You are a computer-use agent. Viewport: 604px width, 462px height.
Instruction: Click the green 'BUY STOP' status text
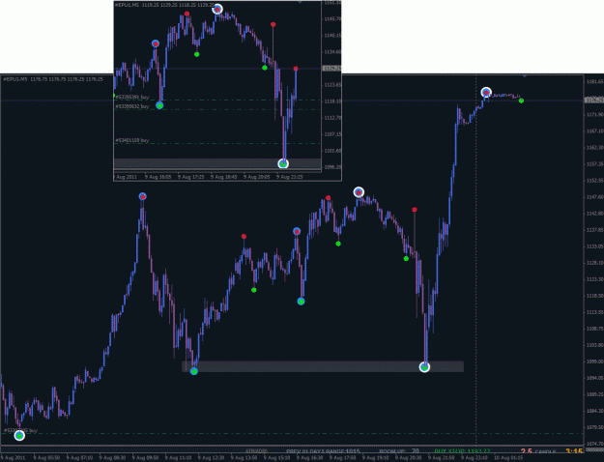click(462, 451)
